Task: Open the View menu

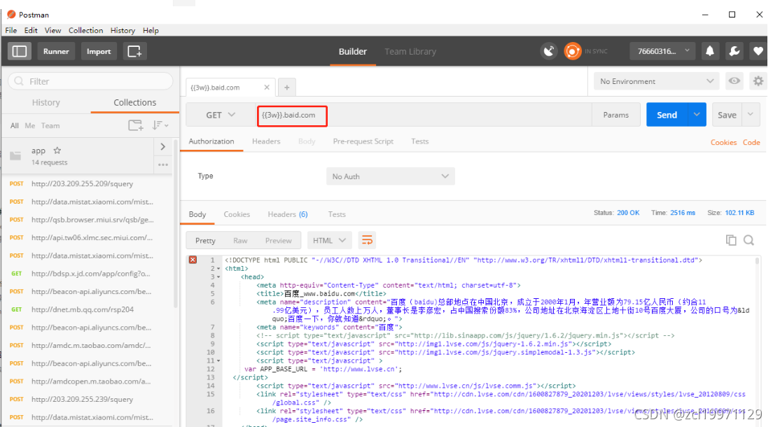Action: click(x=53, y=30)
